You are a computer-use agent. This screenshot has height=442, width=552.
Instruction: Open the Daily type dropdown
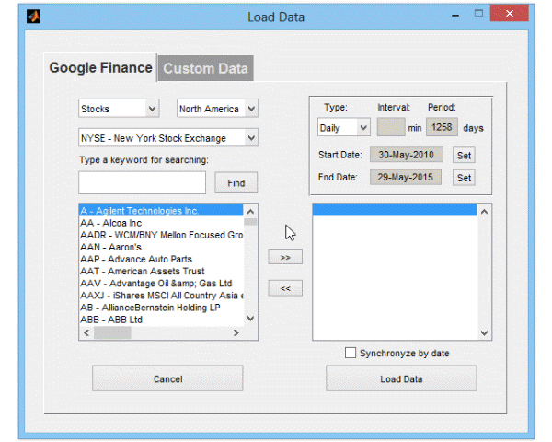[x=343, y=128]
